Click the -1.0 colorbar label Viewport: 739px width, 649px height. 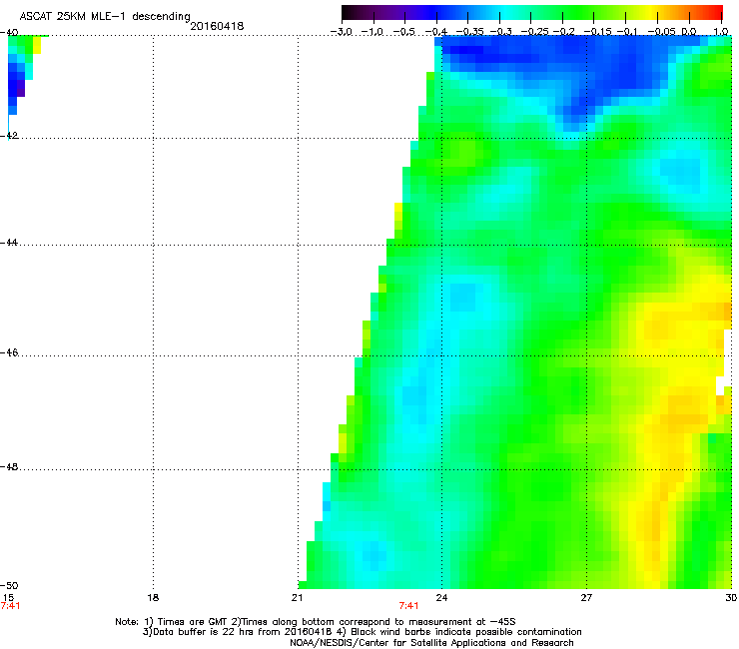click(372, 32)
